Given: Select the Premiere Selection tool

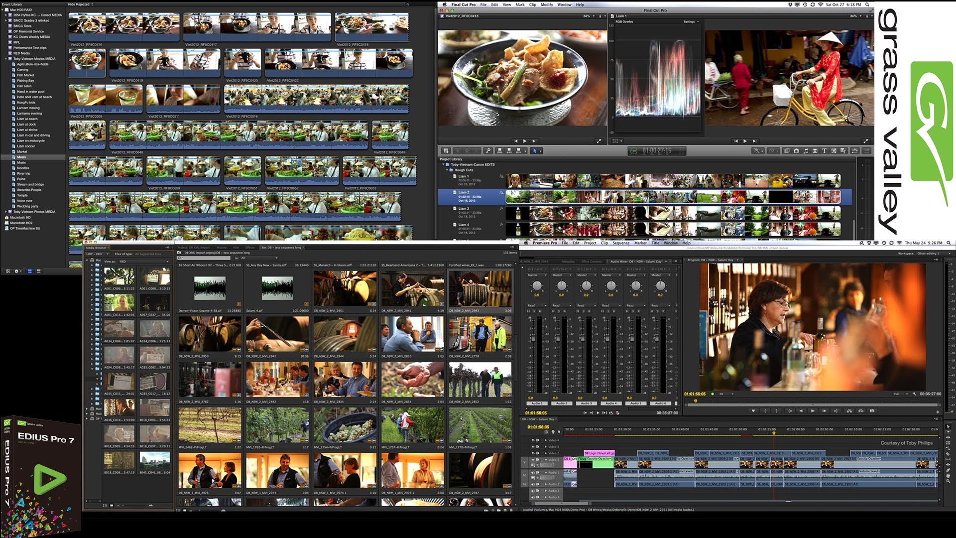Looking at the screenshot, I should coord(948,426).
